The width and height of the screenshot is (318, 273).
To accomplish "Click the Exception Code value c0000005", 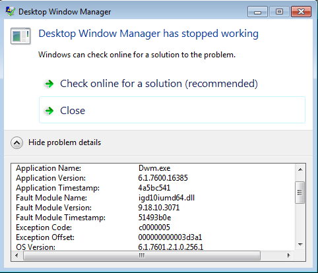I will (x=154, y=228).
